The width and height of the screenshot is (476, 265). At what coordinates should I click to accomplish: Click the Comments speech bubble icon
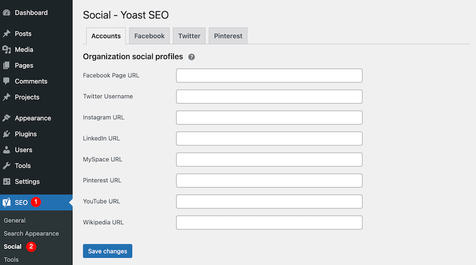click(x=6, y=81)
